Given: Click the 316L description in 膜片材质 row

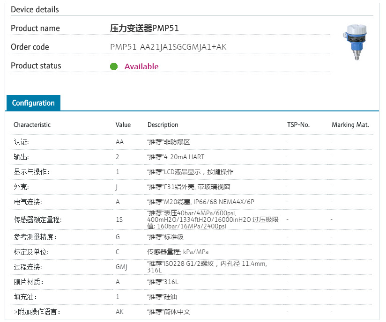Looking at the screenshot, I should pos(163,282).
